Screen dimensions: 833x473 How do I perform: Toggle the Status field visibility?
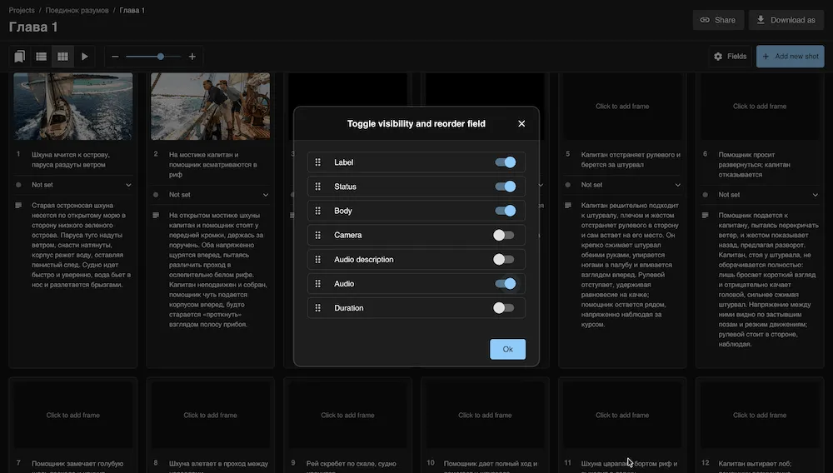505,187
